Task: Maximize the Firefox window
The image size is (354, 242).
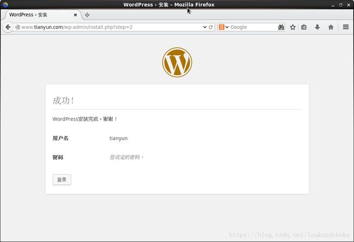Action: tap(341, 5)
